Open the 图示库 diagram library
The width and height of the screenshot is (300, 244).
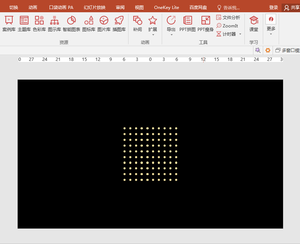pos(55,24)
